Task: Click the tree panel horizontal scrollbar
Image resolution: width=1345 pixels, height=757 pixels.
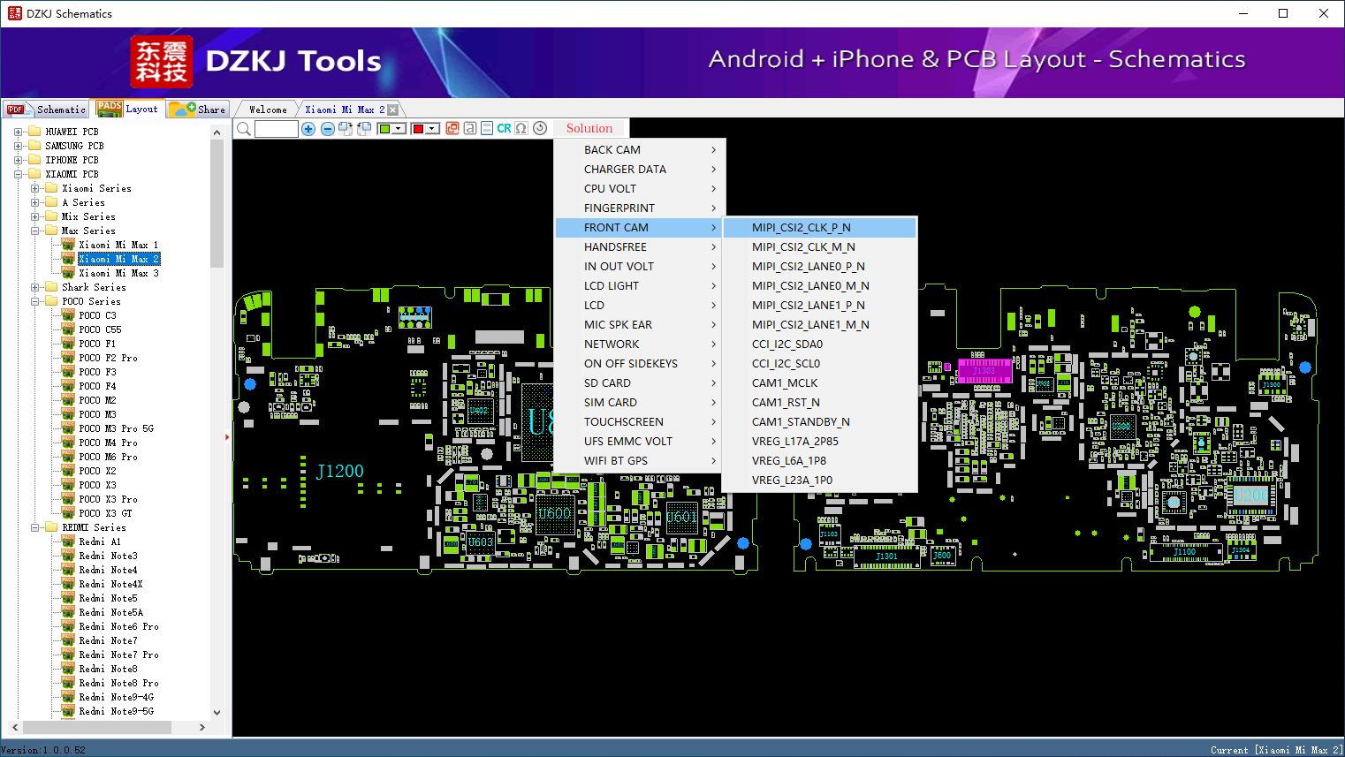Action: (x=96, y=727)
